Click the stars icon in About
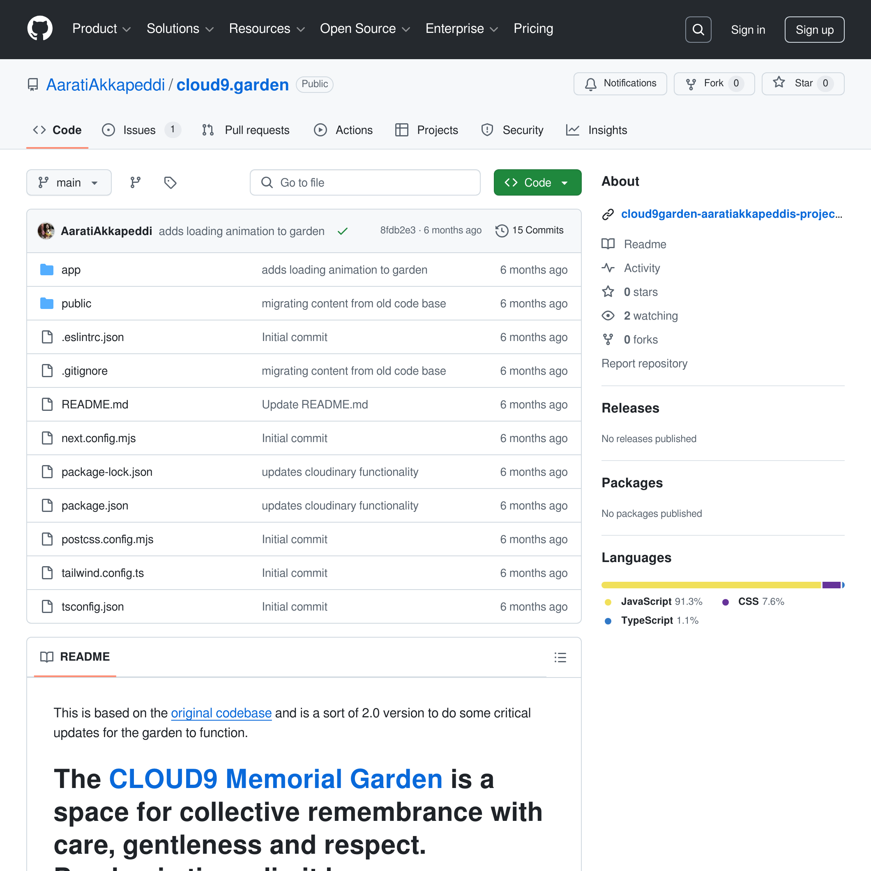 608,292
